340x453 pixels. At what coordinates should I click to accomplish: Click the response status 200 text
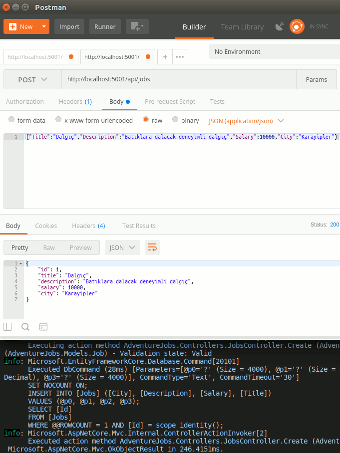point(335,225)
